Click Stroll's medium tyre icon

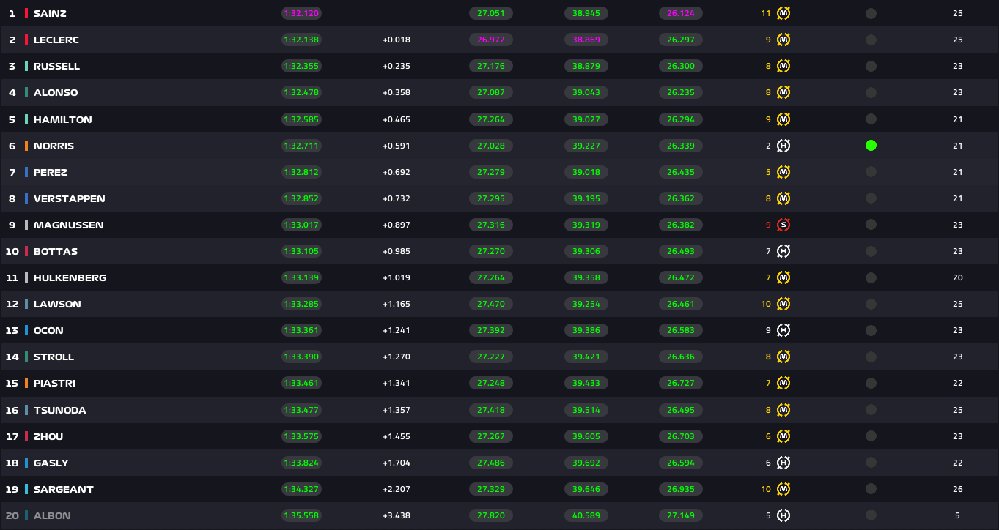(x=784, y=357)
